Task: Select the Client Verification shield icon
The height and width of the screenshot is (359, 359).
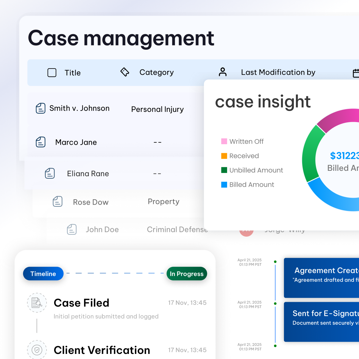Action: click(36, 349)
